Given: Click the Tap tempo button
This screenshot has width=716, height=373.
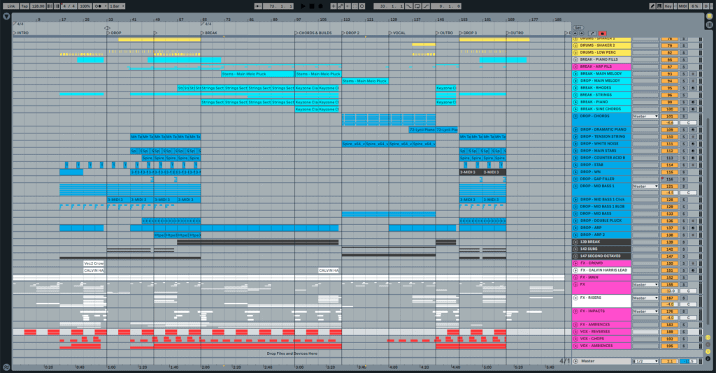Looking at the screenshot, I should pos(24,6).
